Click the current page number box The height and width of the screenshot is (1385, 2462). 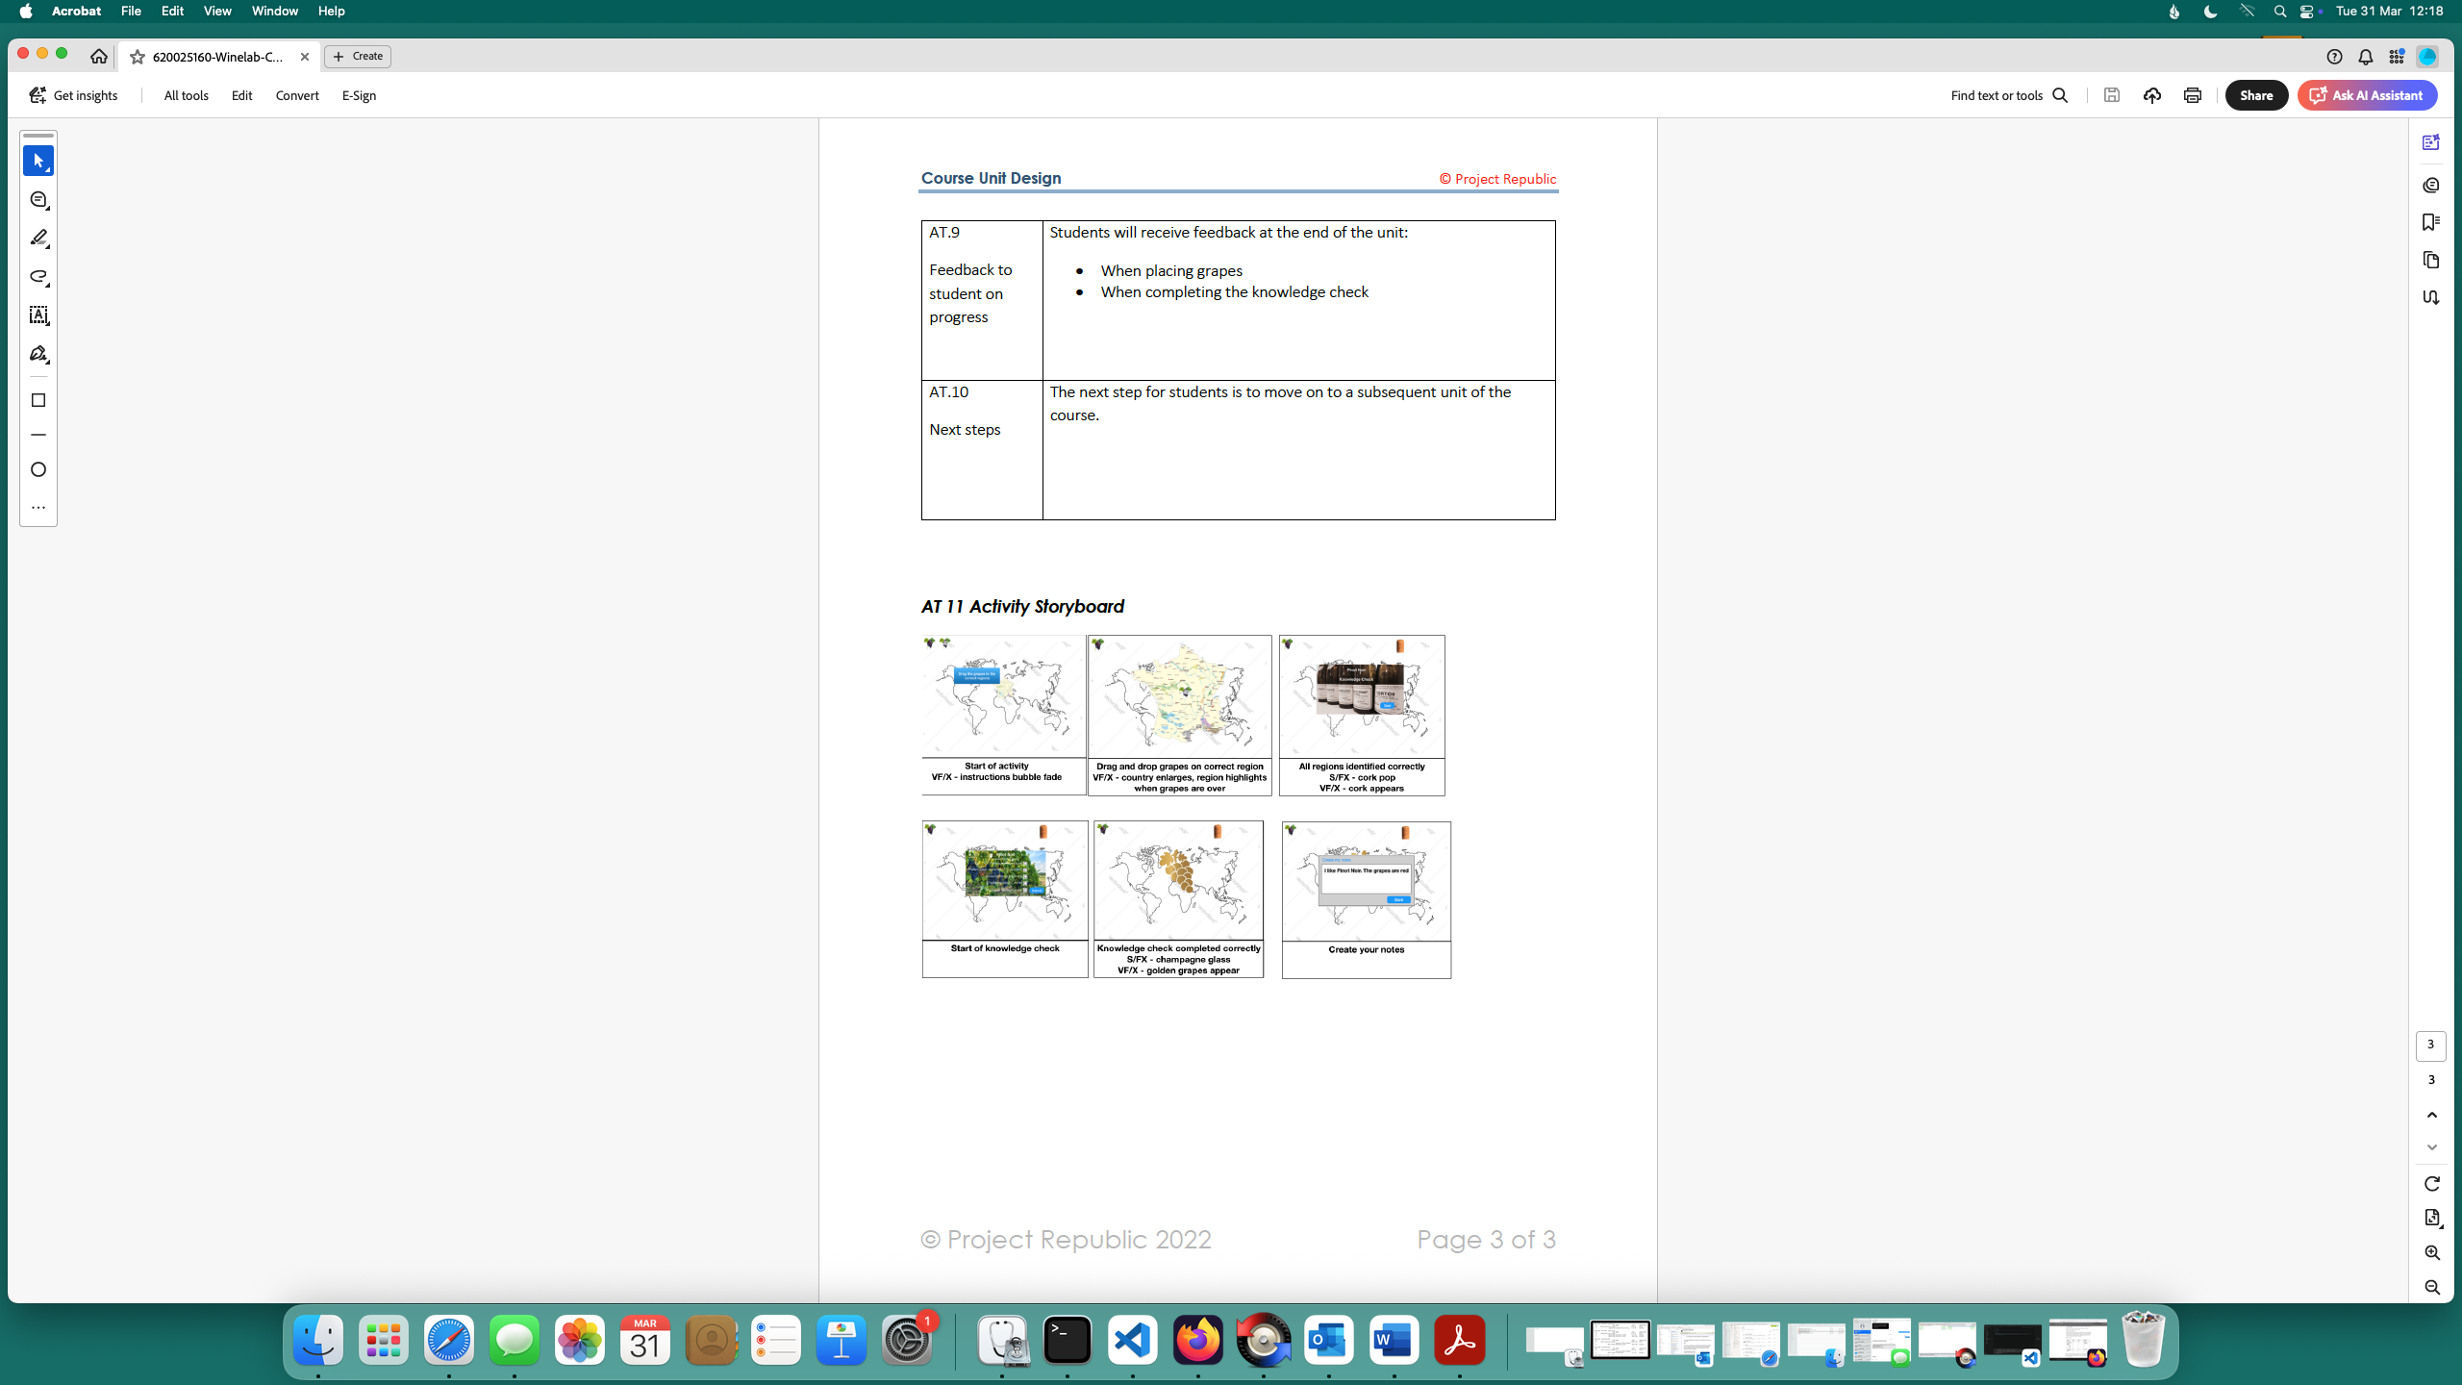[x=2430, y=1045]
